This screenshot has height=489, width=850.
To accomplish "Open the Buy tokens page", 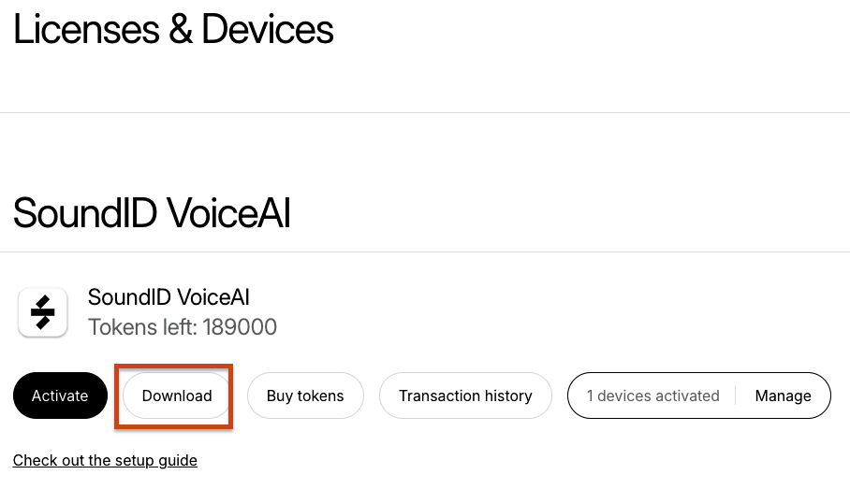I will (305, 396).
